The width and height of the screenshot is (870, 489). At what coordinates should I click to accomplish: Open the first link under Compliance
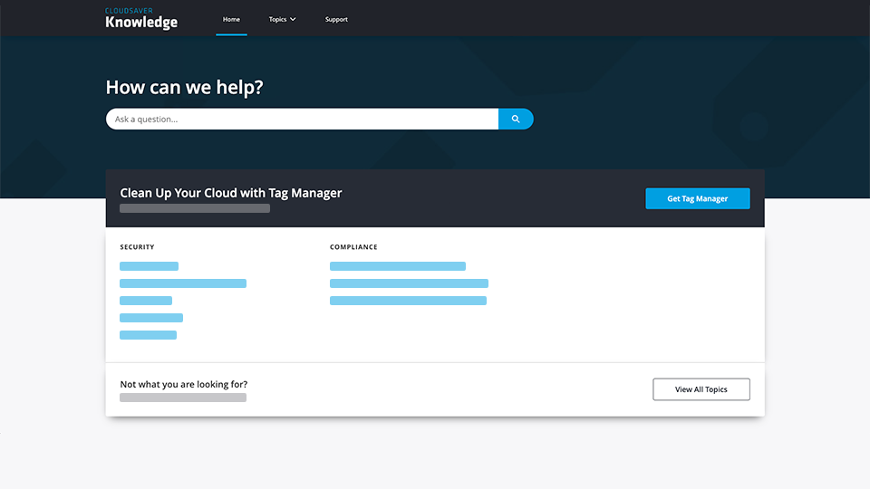397,266
